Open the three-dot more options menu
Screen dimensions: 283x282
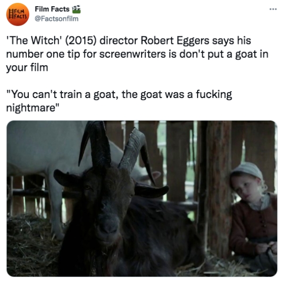click(273, 9)
